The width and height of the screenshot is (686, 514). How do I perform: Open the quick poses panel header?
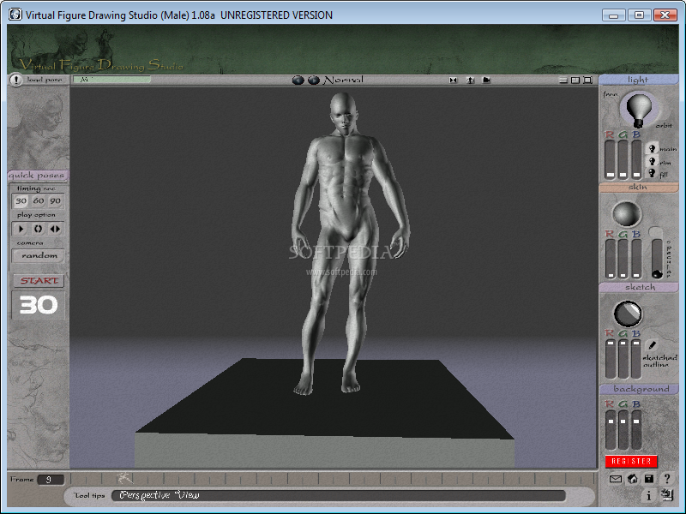pos(37,176)
